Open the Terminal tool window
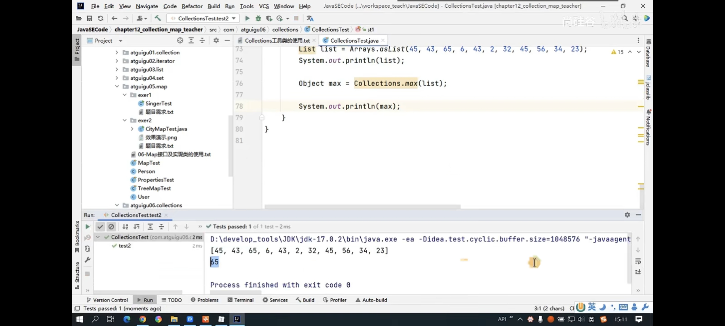Screen dimensions: 725x326 (x=241, y=300)
